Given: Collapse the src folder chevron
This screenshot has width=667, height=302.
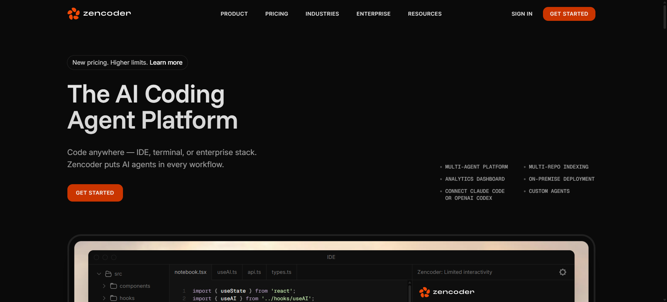Looking at the screenshot, I should (99, 274).
